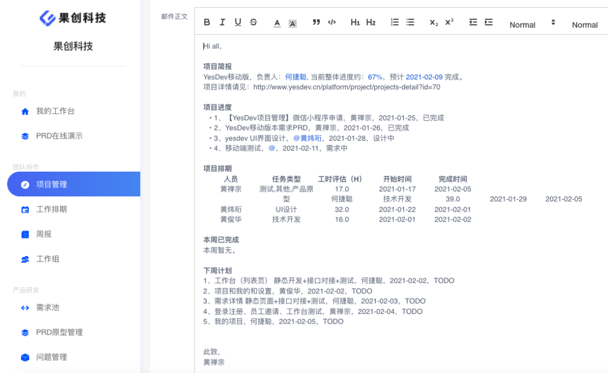
Task: Click the 邮件正文 field label
Action: click(x=175, y=17)
